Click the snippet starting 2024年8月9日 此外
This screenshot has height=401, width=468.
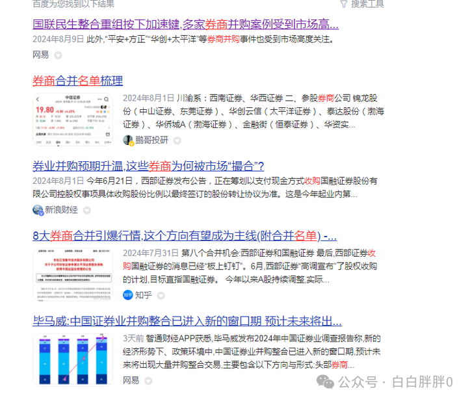(183, 39)
